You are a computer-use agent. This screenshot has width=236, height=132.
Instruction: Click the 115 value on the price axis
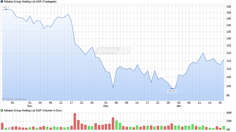coord(229,61)
